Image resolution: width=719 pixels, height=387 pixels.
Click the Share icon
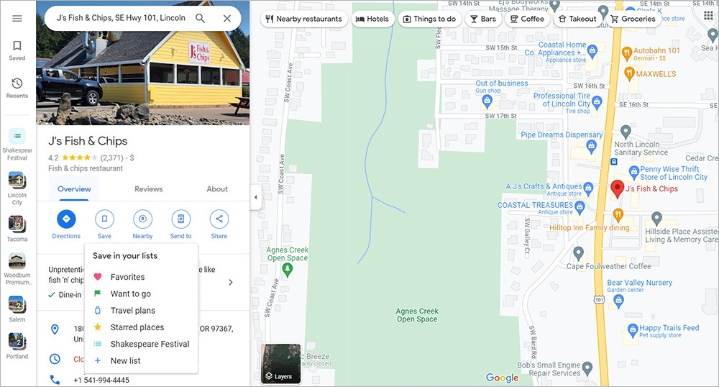coord(219,219)
